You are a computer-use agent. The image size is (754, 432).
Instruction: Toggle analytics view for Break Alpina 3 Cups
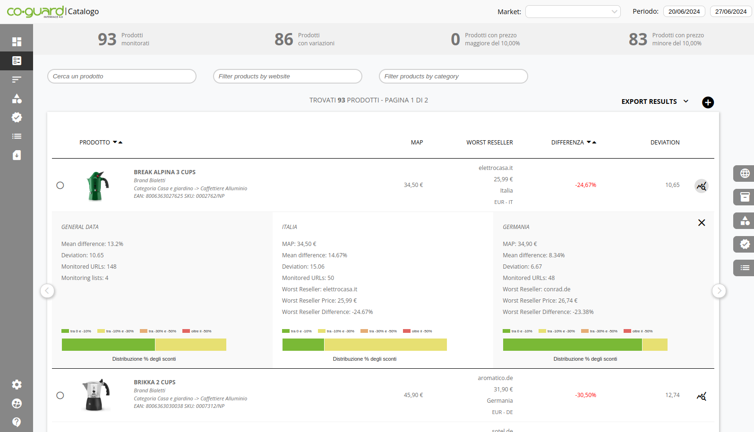point(702,186)
